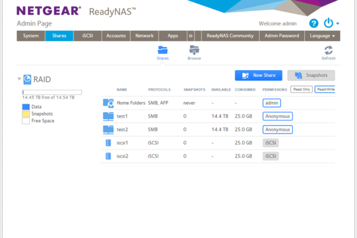Viewport: 357px width, 238px height.
Task: Select the test2 share name
Action: click(122, 129)
